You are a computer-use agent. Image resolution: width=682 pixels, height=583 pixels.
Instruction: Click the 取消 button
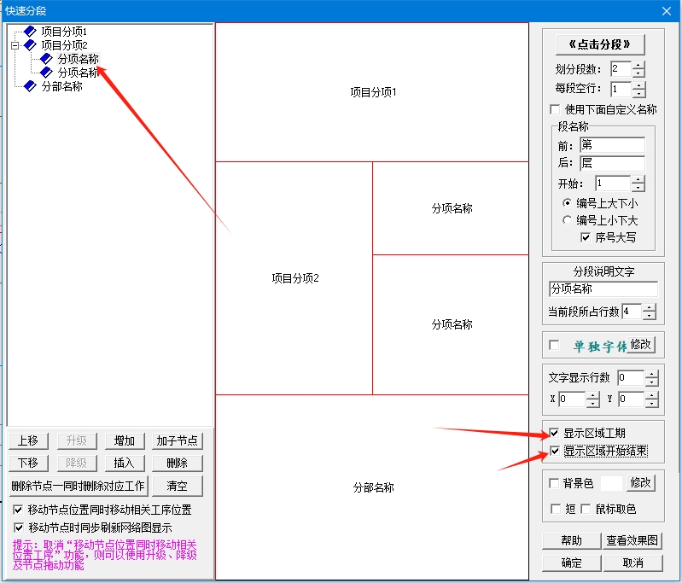[x=632, y=563]
